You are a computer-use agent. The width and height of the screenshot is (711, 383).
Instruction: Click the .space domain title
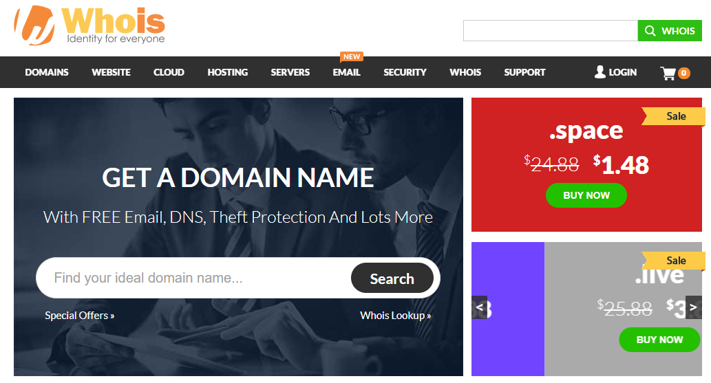click(586, 131)
